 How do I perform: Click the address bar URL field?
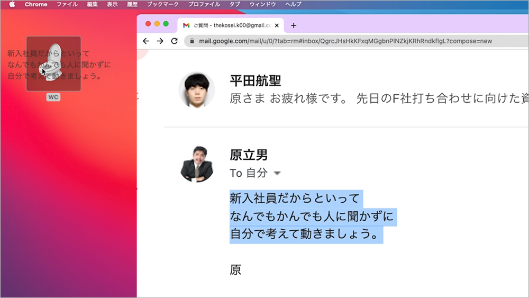point(344,41)
